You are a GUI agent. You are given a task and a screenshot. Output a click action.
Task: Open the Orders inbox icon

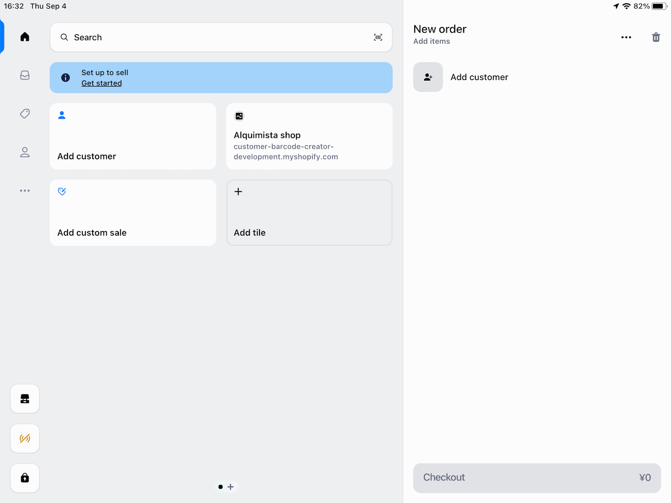[25, 75]
